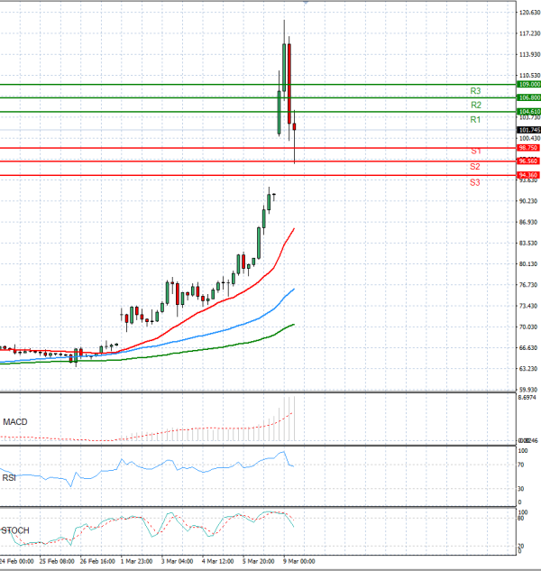541x571 pixels.
Task: Click the 106.800 green price tag
Action: coord(528,97)
